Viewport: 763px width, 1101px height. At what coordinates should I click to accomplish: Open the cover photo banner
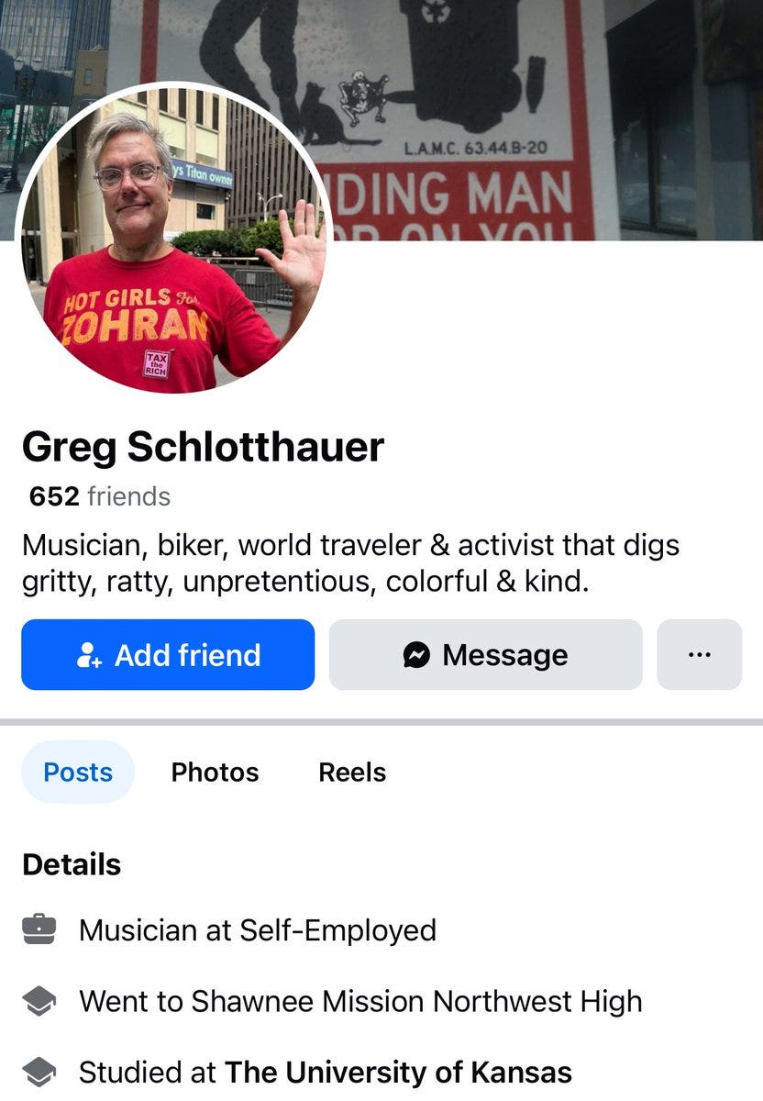[x=381, y=120]
